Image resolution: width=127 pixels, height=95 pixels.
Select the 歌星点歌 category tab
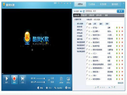(84, 15)
